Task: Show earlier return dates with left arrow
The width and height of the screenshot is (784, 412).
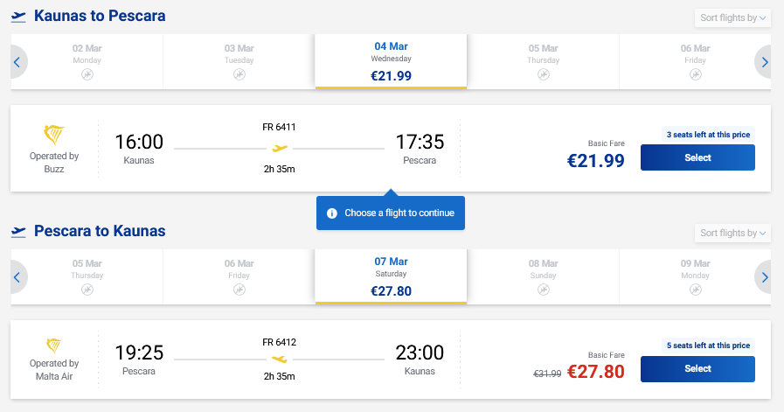Action: (17, 277)
